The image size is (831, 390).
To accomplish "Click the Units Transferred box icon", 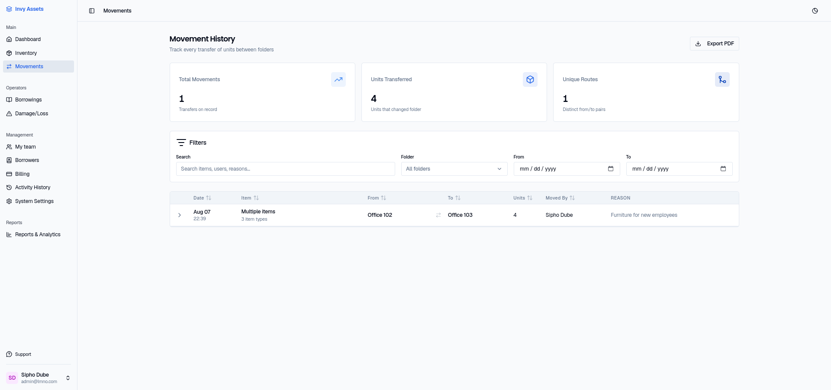I will click(x=530, y=79).
